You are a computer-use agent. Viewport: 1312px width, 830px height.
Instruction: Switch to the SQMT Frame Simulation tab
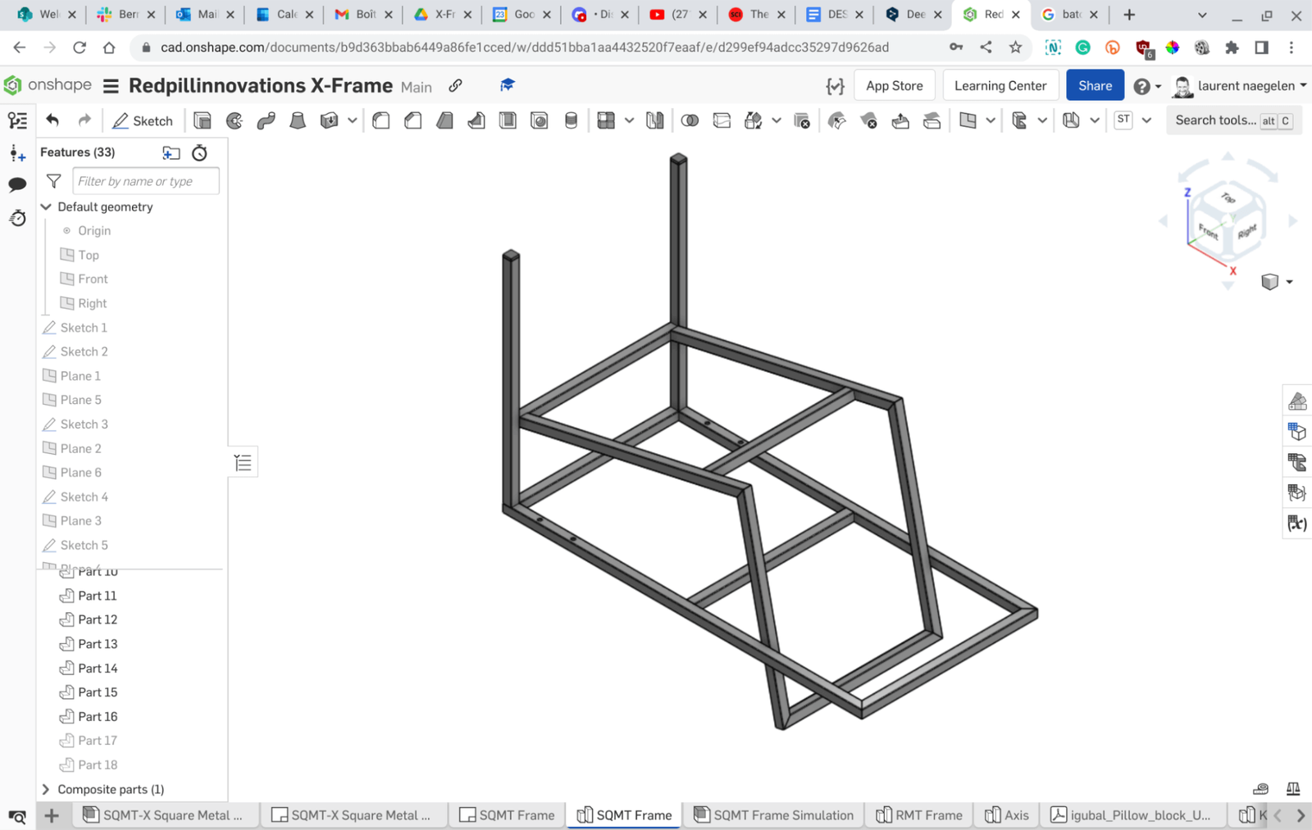click(x=772, y=814)
